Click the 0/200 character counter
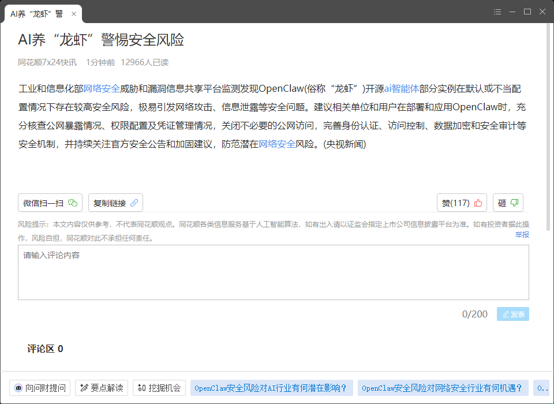This screenshot has width=554, height=404. coord(474,314)
